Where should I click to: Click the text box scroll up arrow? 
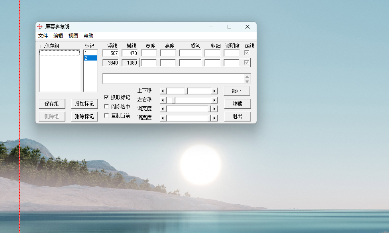[247, 76]
